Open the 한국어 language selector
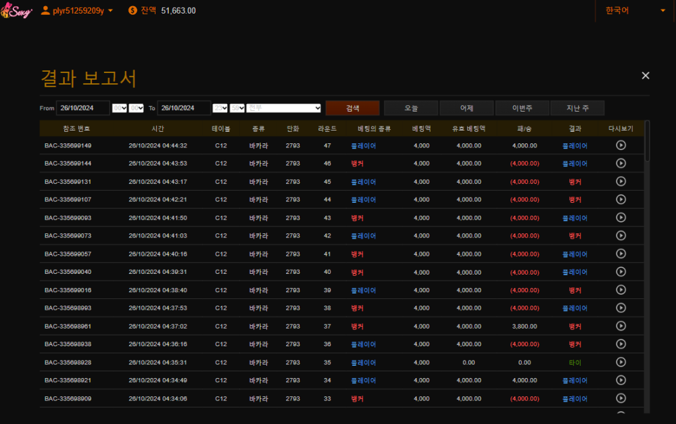The image size is (676, 424). pyautogui.click(x=635, y=10)
